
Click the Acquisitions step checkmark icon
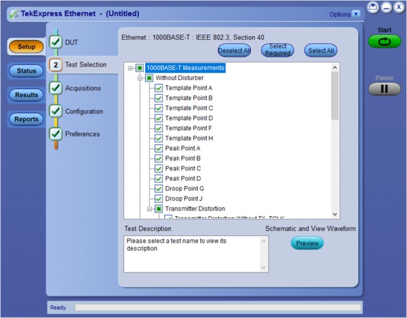(56, 88)
